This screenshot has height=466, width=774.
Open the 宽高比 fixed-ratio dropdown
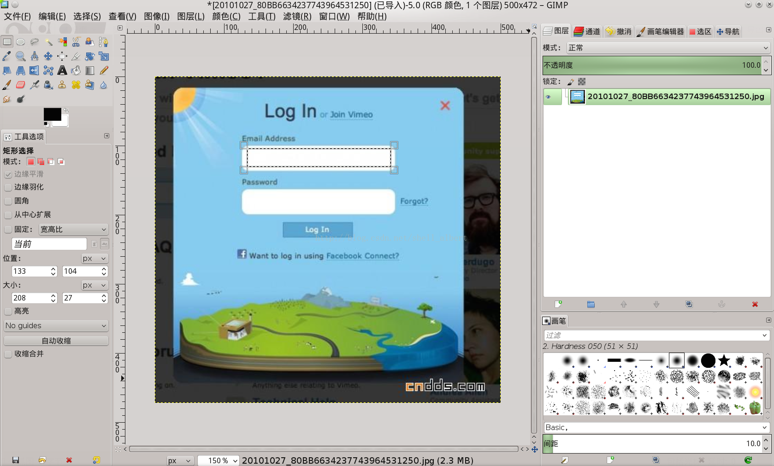[73, 230]
